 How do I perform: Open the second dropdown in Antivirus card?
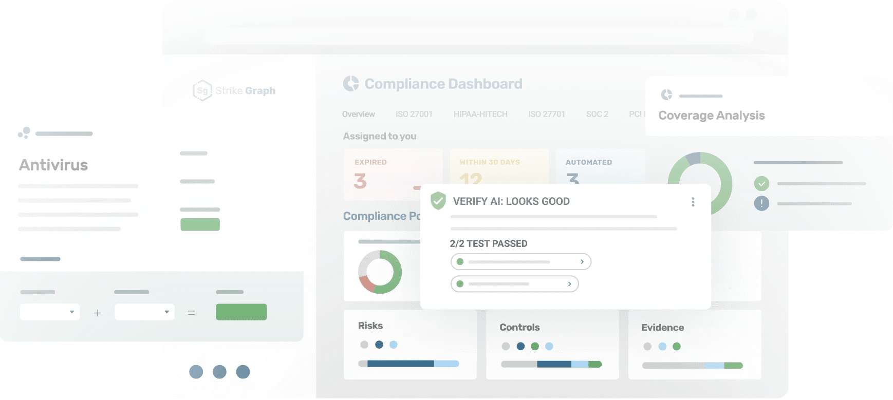tap(144, 312)
